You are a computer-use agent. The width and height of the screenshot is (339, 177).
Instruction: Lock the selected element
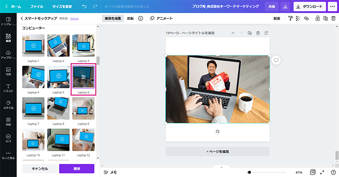coord(317,18)
